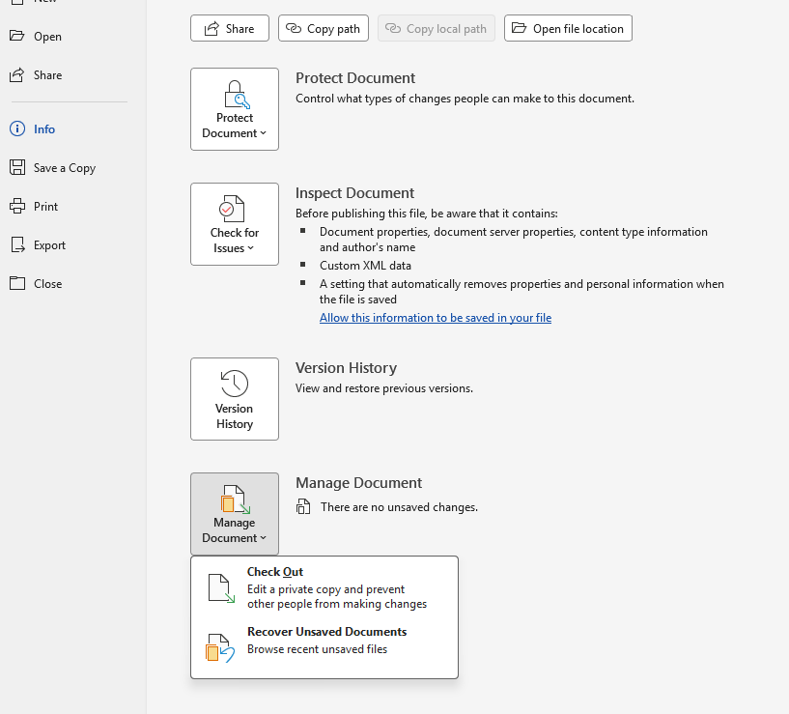The width and height of the screenshot is (789, 714).
Task: Click the Print printer icon
Action: pyautogui.click(x=17, y=206)
